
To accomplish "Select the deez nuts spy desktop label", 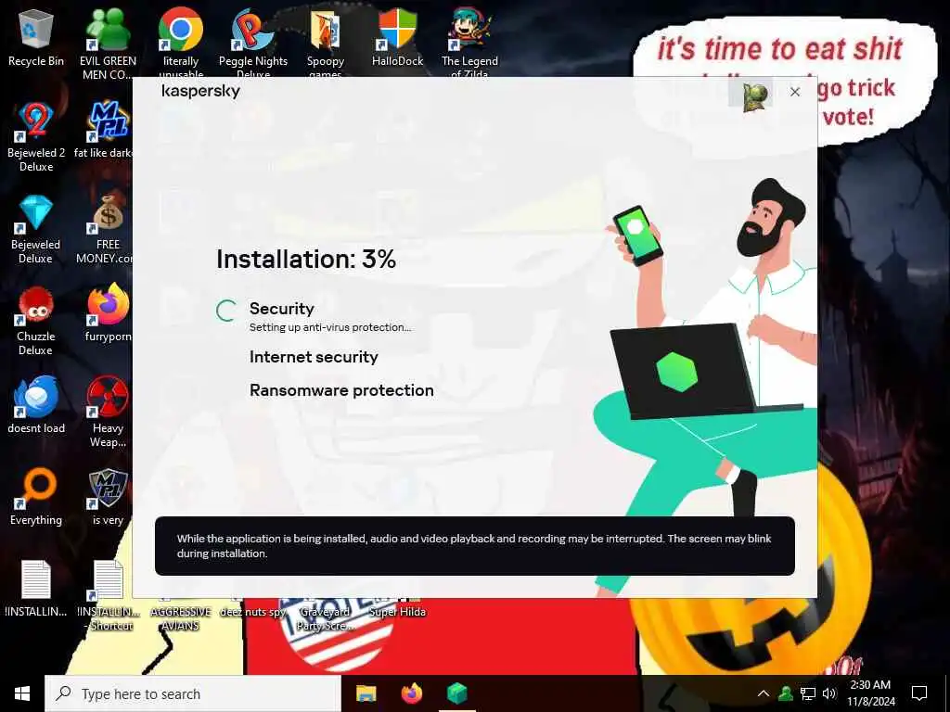I will (252, 612).
